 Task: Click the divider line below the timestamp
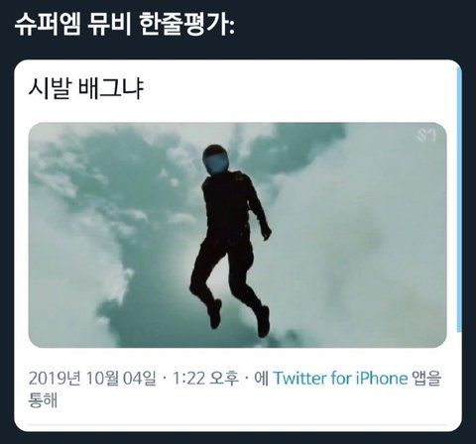(238, 425)
